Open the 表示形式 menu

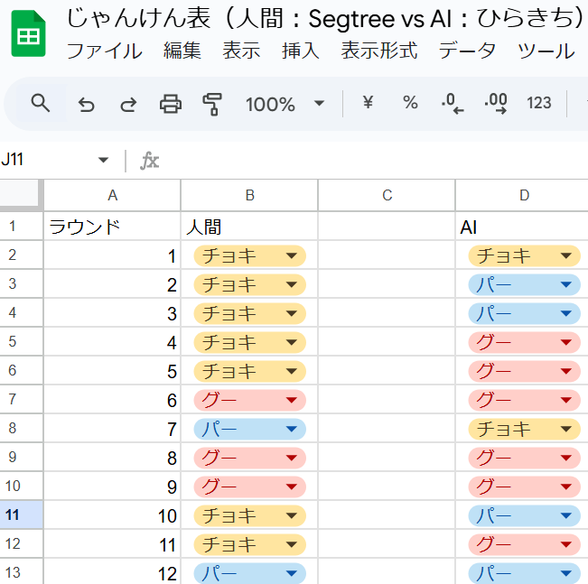click(378, 51)
